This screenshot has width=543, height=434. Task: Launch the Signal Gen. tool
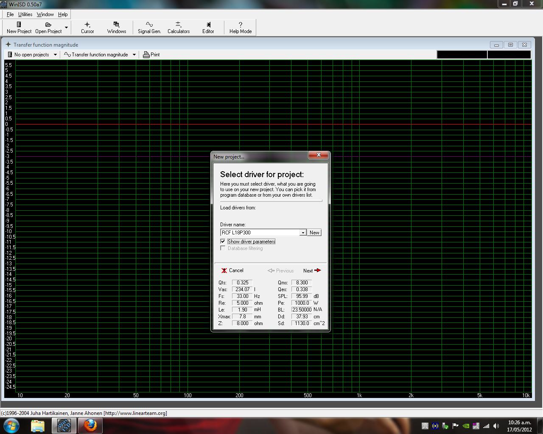click(x=149, y=25)
